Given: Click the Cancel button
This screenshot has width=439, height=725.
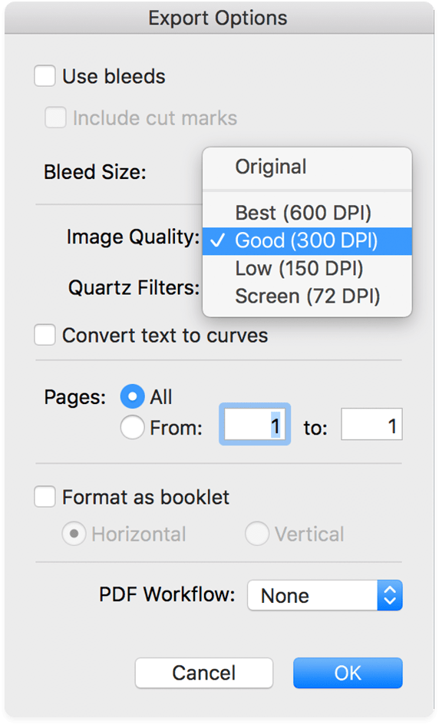Looking at the screenshot, I should pos(204,673).
